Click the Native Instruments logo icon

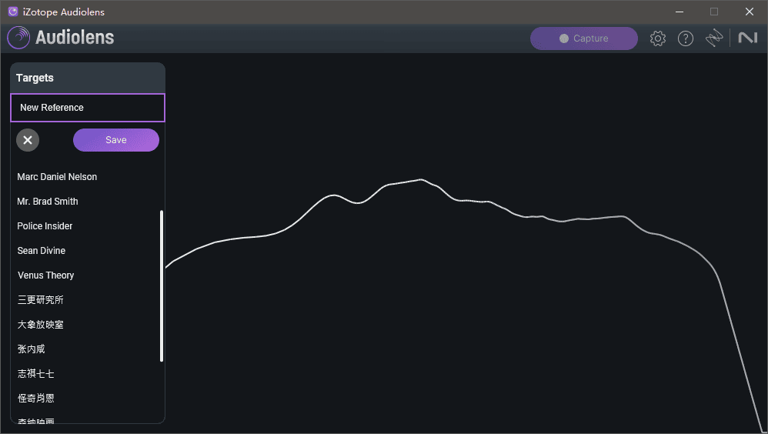pos(748,38)
